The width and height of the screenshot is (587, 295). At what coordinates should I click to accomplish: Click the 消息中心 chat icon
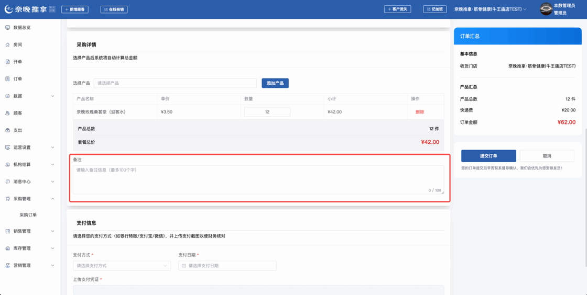pos(7,181)
